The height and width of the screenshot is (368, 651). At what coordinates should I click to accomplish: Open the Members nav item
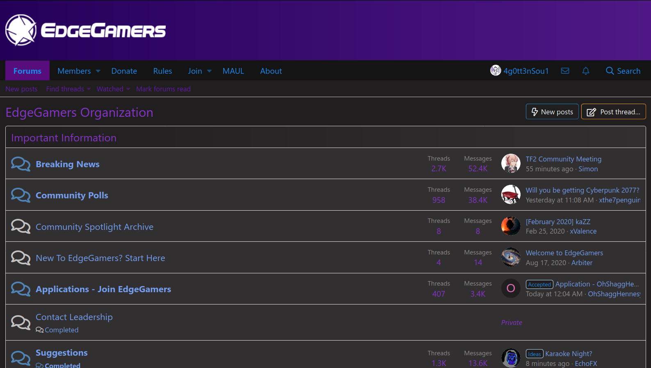point(74,71)
